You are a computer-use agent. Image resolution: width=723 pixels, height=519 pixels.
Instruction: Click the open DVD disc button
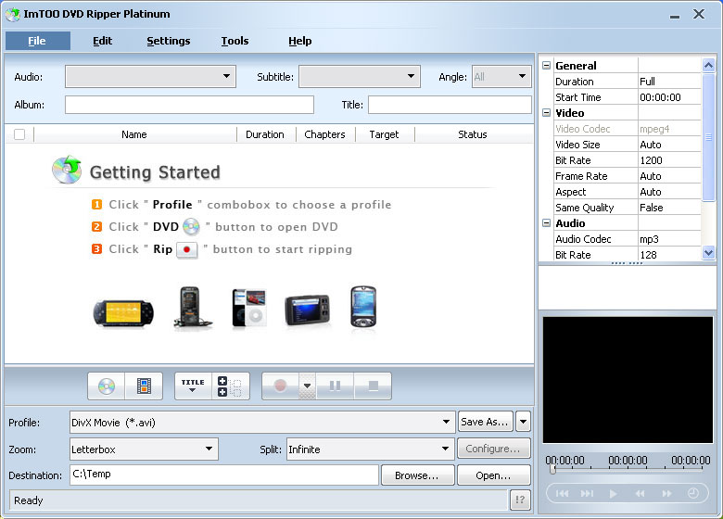click(x=107, y=386)
